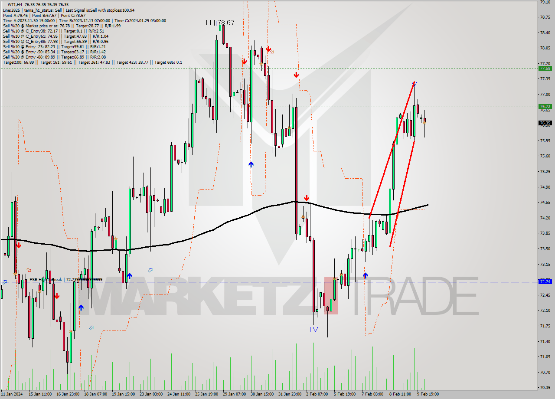Click the '9 Feb 19:00' time label
This screenshot has width=555, height=399.
(428, 394)
